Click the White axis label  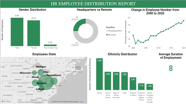point(99,93)
